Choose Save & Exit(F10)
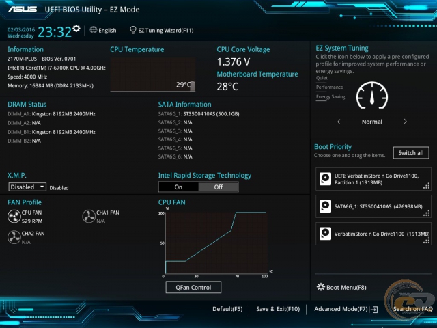The image size is (437, 328). [278, 309]
